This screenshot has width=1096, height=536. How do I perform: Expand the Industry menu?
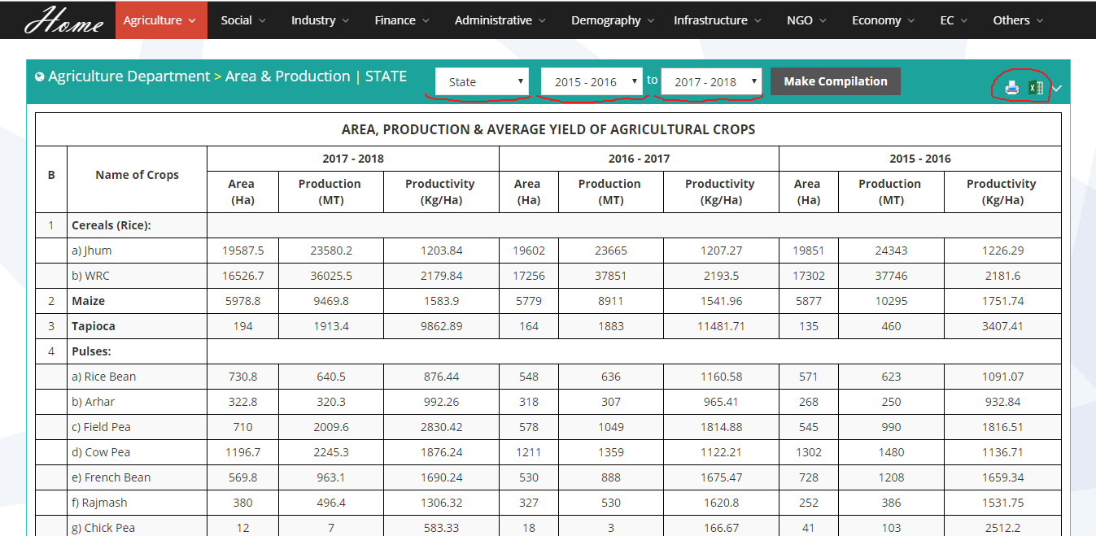coord(320,20)
